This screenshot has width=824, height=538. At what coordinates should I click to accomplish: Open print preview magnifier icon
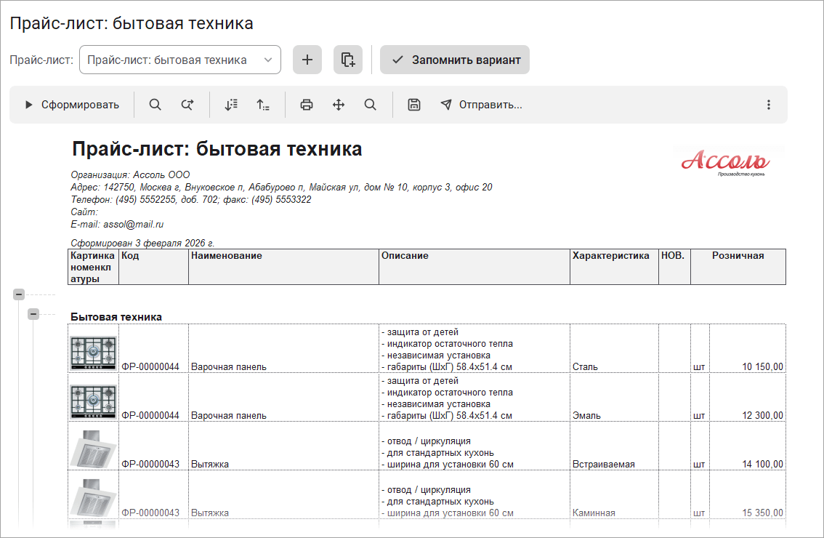(371, 105)
